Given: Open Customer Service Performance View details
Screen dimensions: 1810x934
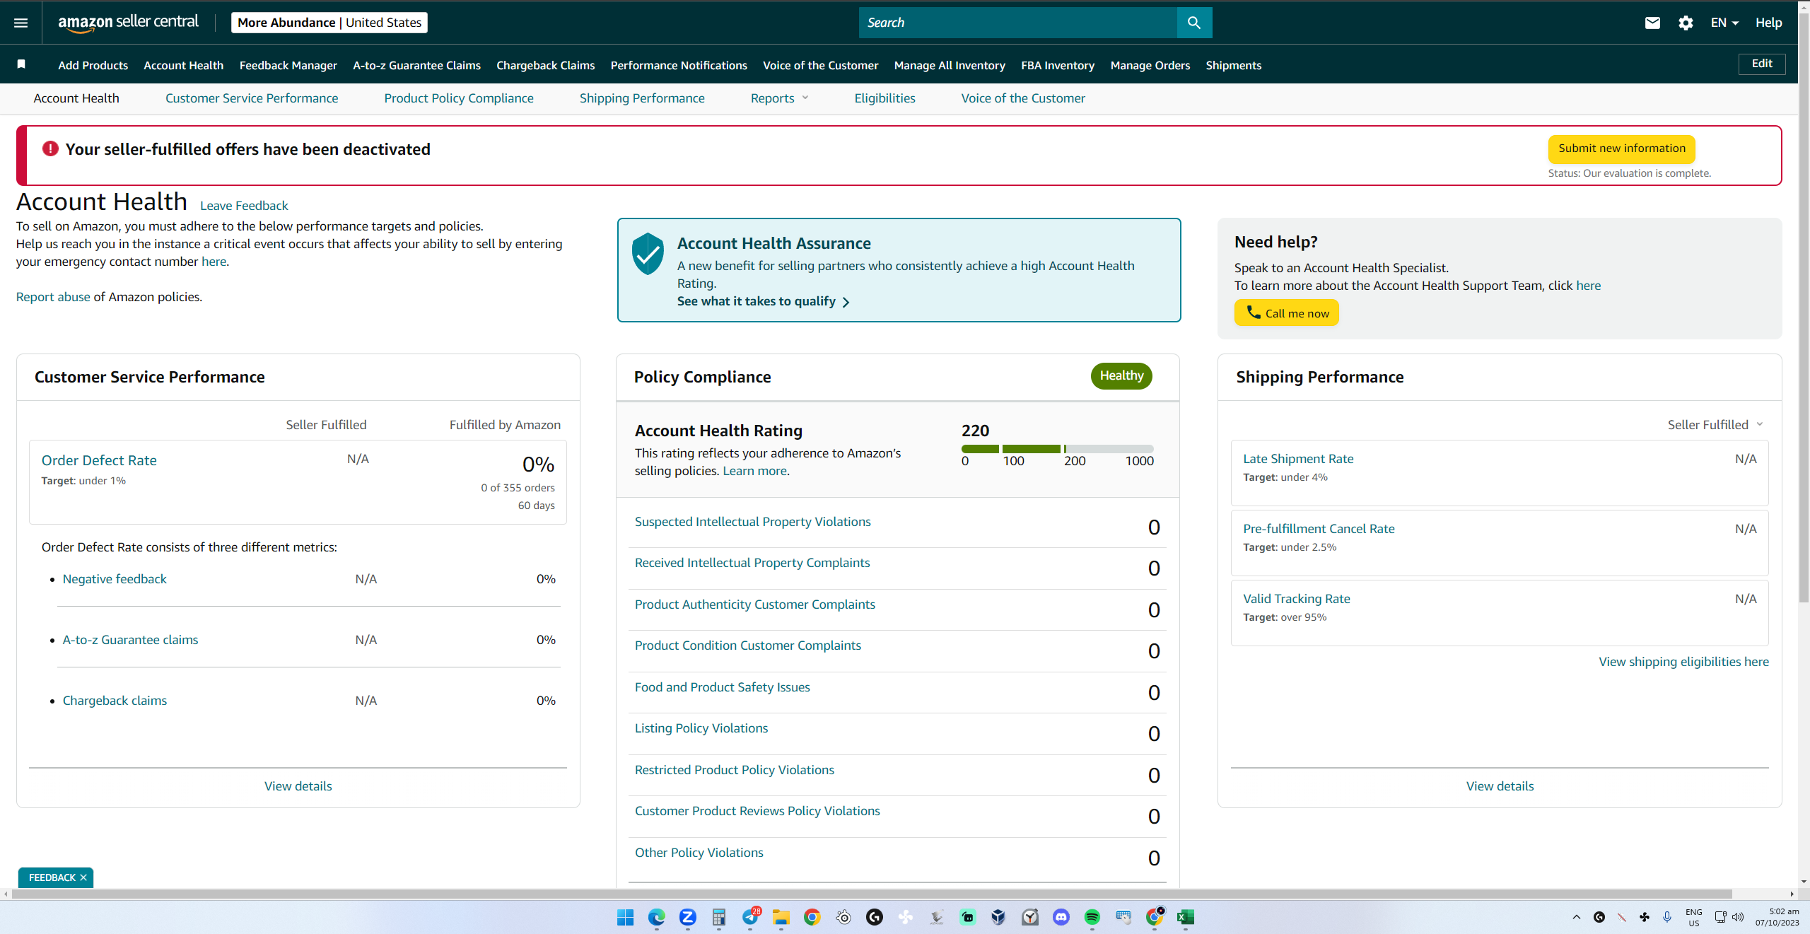Looking at the screenshot, I should (x=298, y=786).
